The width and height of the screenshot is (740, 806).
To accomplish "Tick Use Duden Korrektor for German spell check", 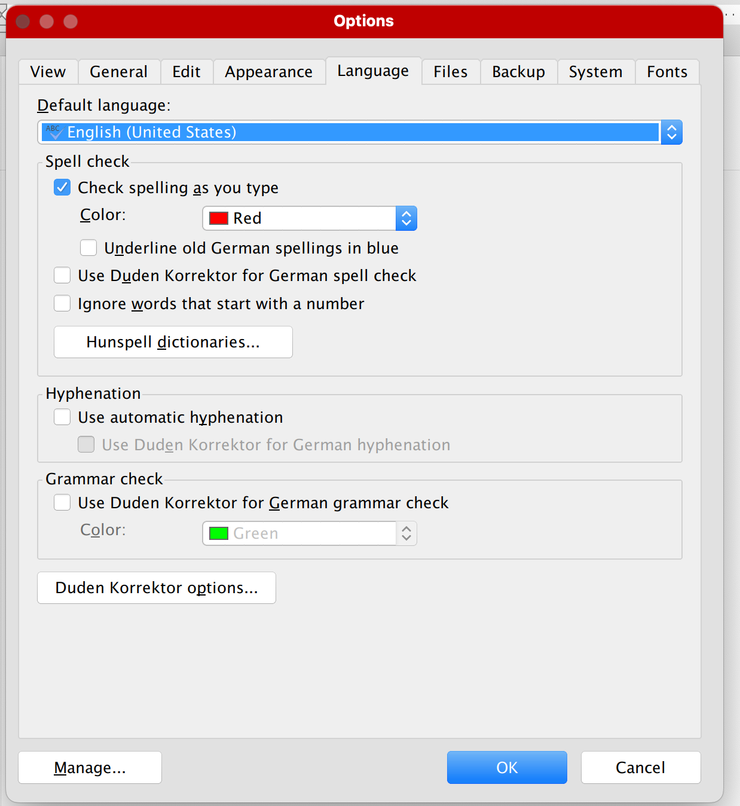I will click(x=62, y=275).
